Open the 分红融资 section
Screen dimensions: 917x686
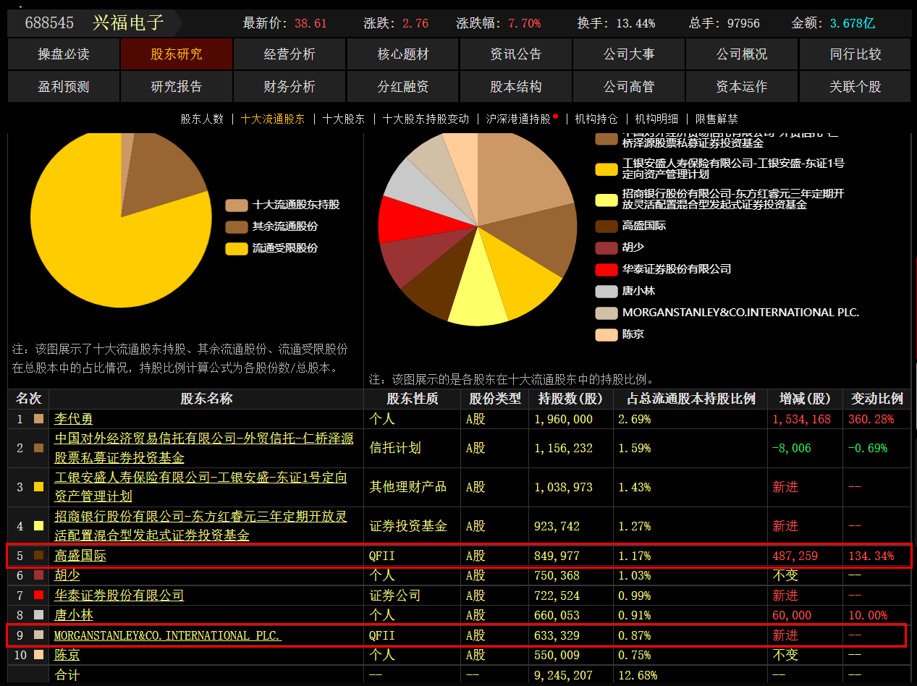point(402,87)
